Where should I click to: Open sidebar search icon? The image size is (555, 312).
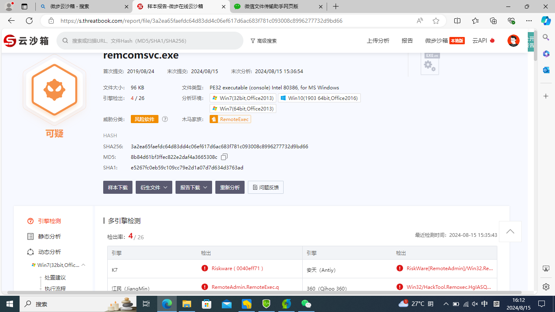pyautogui.click(x=546, y=37)
